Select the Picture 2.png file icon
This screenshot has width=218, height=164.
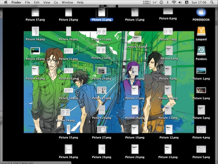(201, 90)
